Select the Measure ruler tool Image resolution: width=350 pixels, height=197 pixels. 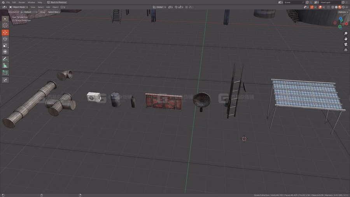(x=5, y=65)
